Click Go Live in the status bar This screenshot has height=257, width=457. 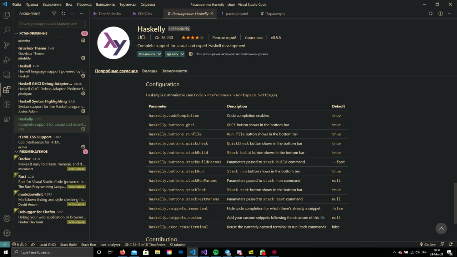(x=428, y=245)
